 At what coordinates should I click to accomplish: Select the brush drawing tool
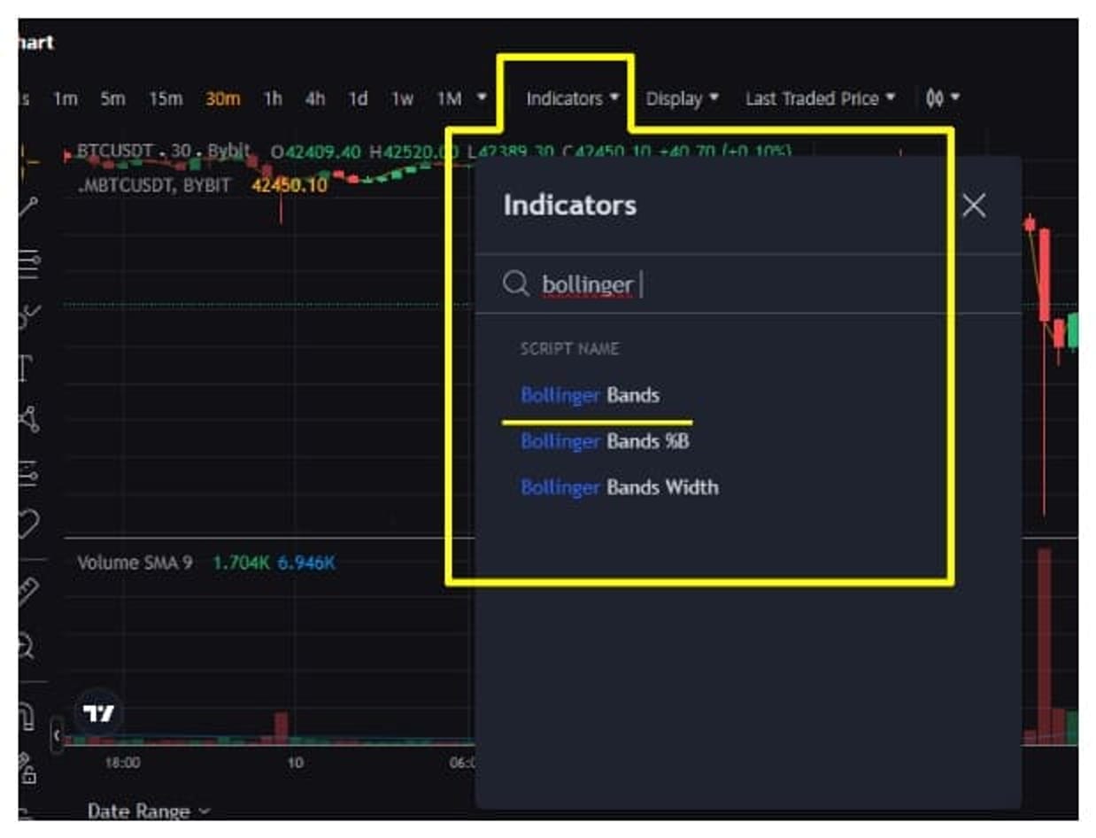pyautogui.click(x=28, y=314)
